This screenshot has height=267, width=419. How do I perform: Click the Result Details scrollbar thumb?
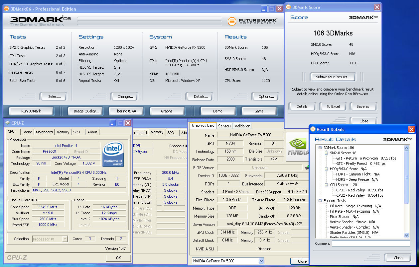(x=406, y=177)
